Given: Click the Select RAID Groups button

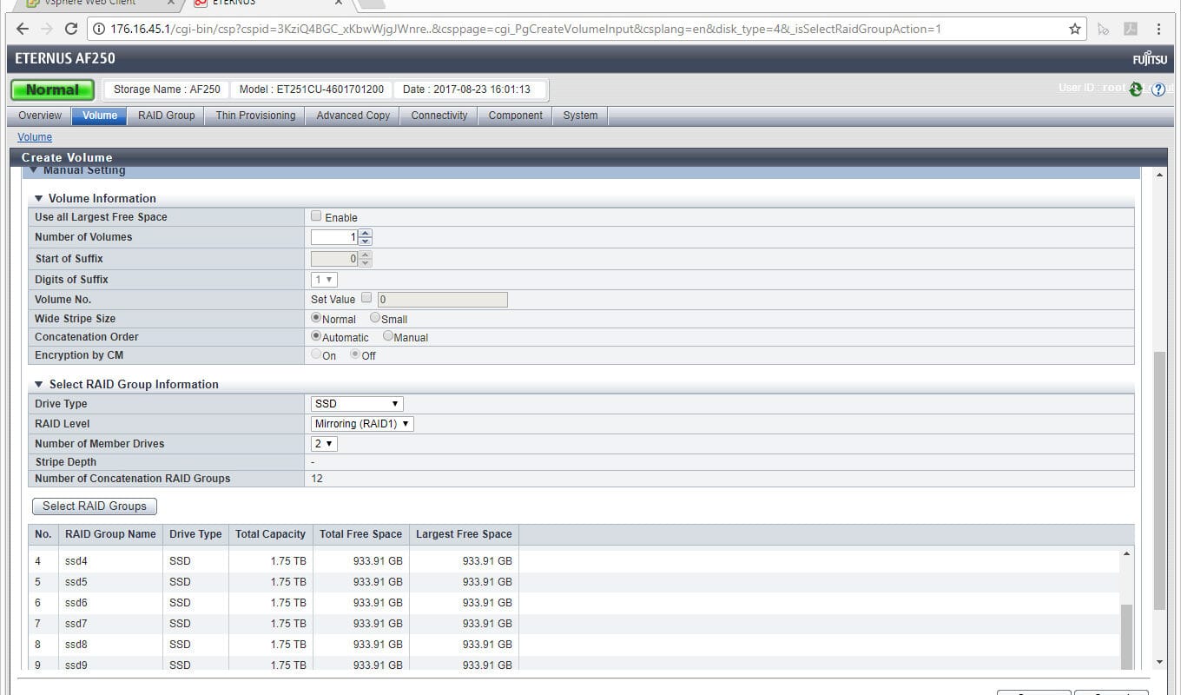Looking at the screenshot, I should pos(95,506).
